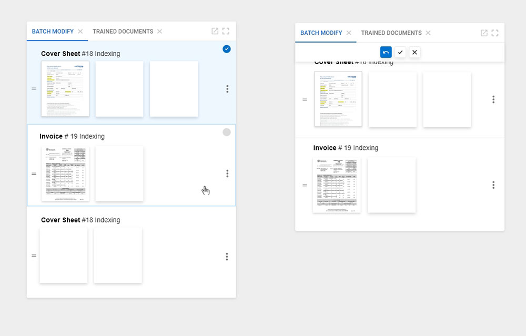Image resolution: width=526 pixels, height=336 pixels.
Task: Switch to Trained Documents tab in left panel
Action: pos(123,32)
